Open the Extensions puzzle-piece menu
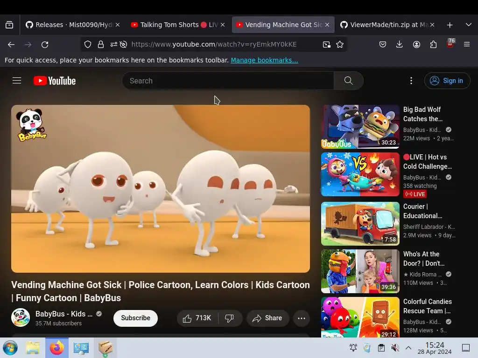This screenshot has width=478, height=358. coord(433,44)
